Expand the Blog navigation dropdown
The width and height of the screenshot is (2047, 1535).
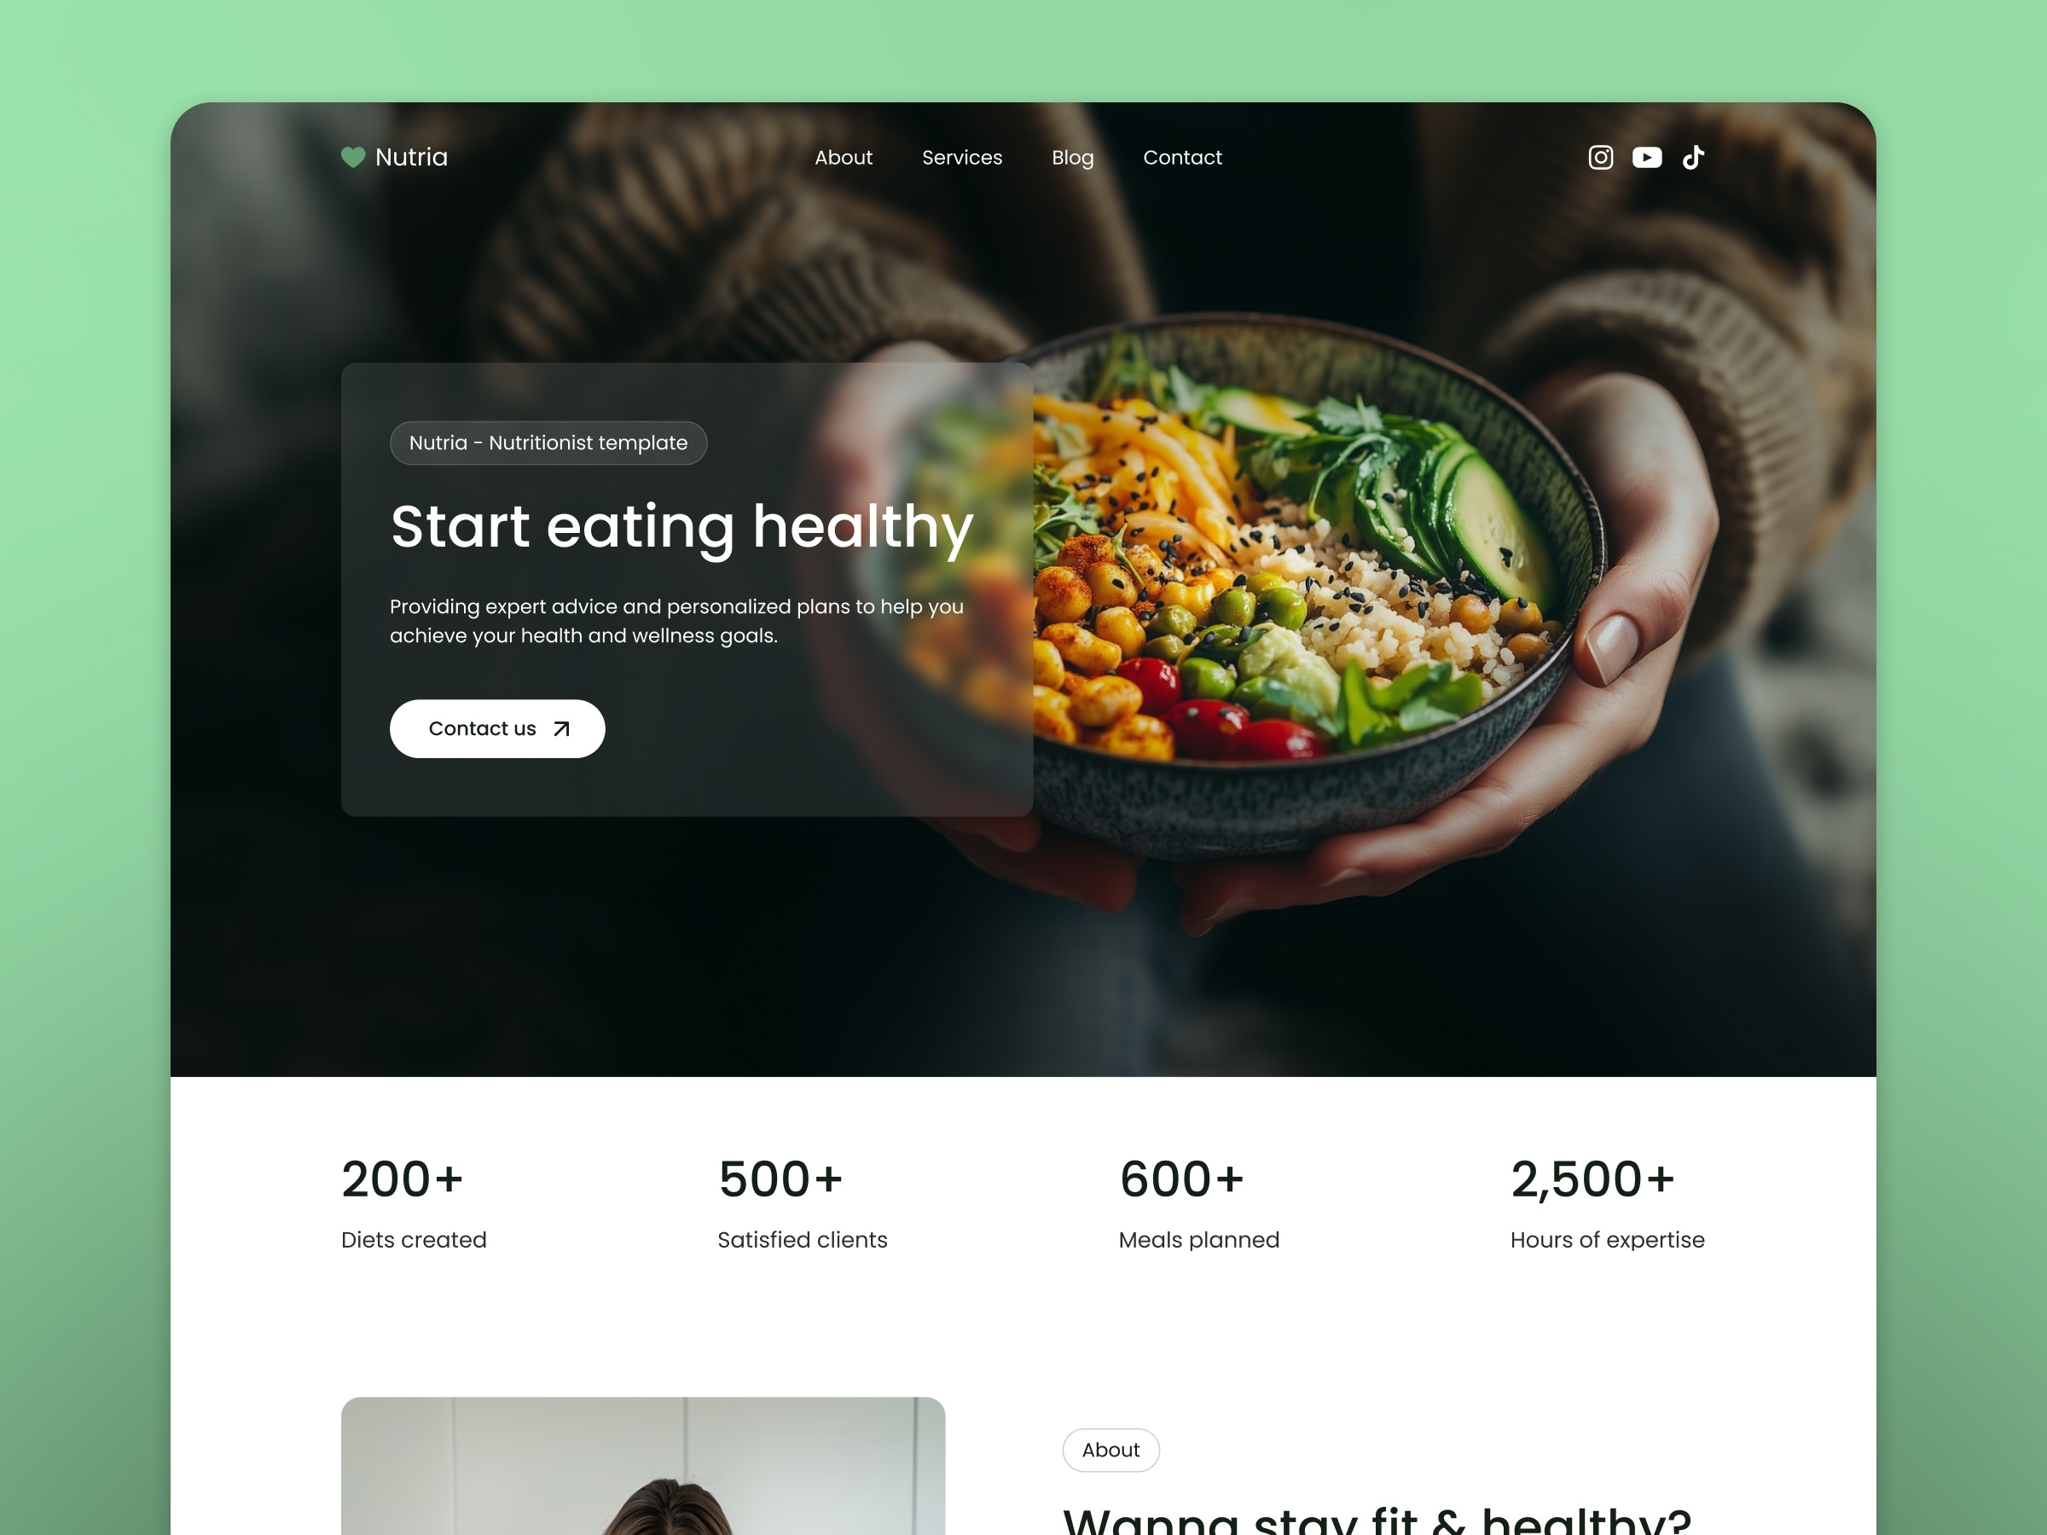1072,156
